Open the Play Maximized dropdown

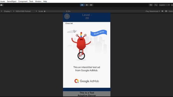tap(152, 11)
